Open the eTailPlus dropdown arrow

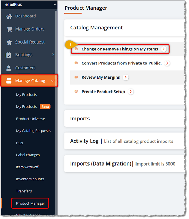click(55, 4)
